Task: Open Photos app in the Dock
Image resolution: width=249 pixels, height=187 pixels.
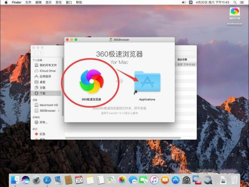Action: 122,180
